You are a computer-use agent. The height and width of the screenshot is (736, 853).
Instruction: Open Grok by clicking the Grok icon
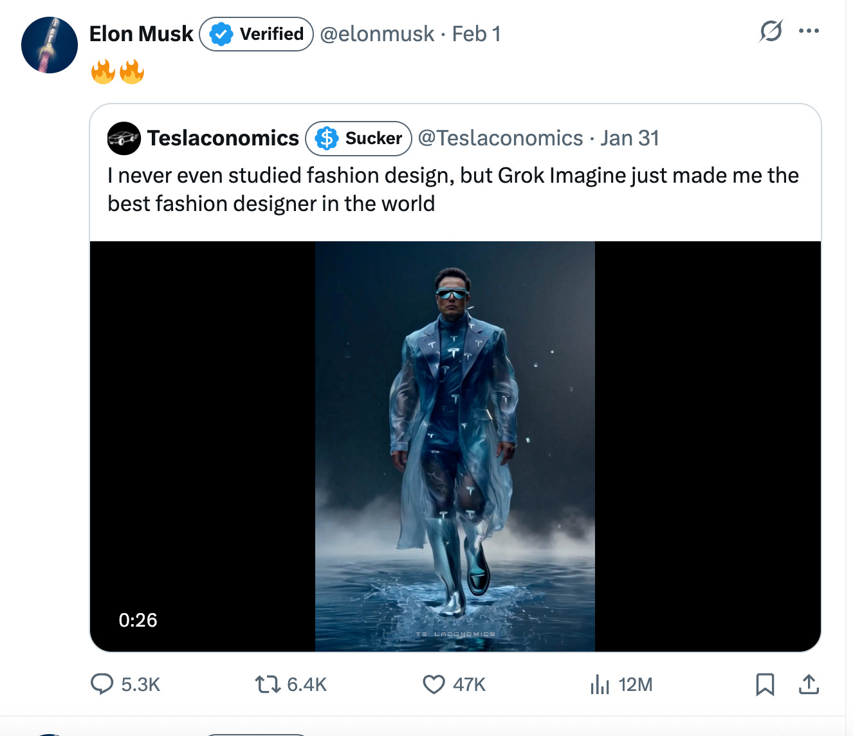771,31
